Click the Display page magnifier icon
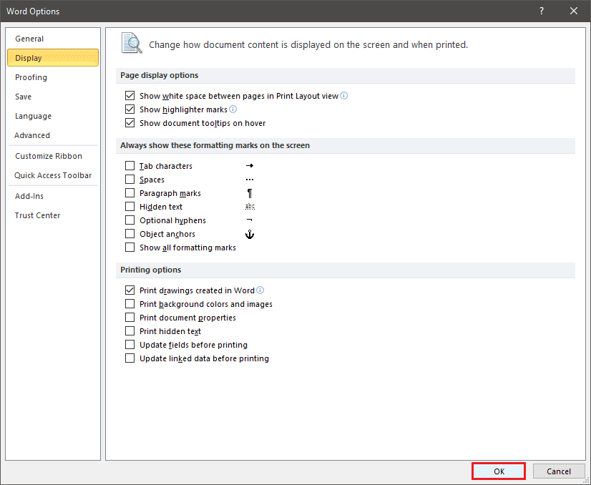The image size is (591, 485). point(132,44)
